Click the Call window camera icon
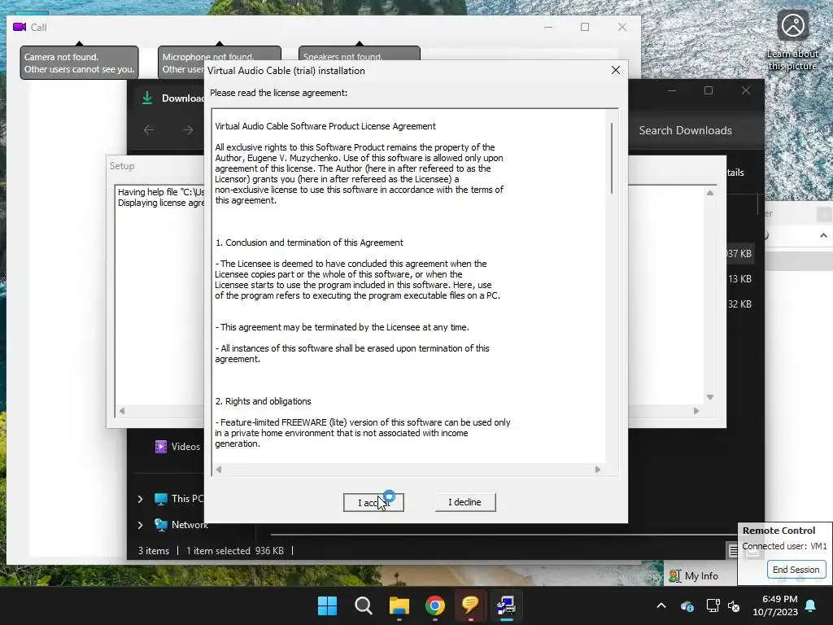The height and width of the screenshot is (625, 833). pyautogui.click(x=20, y=27)
